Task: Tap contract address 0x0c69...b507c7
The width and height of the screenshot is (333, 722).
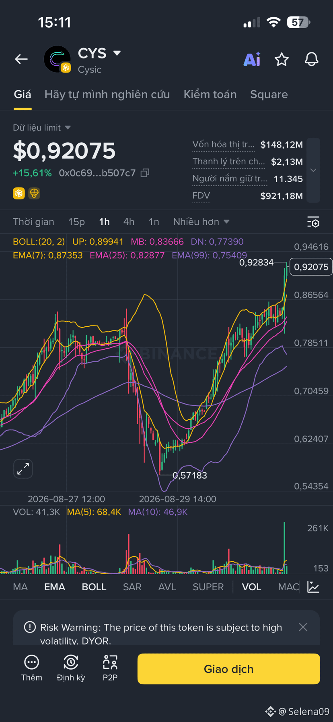Action: (97, 173)
